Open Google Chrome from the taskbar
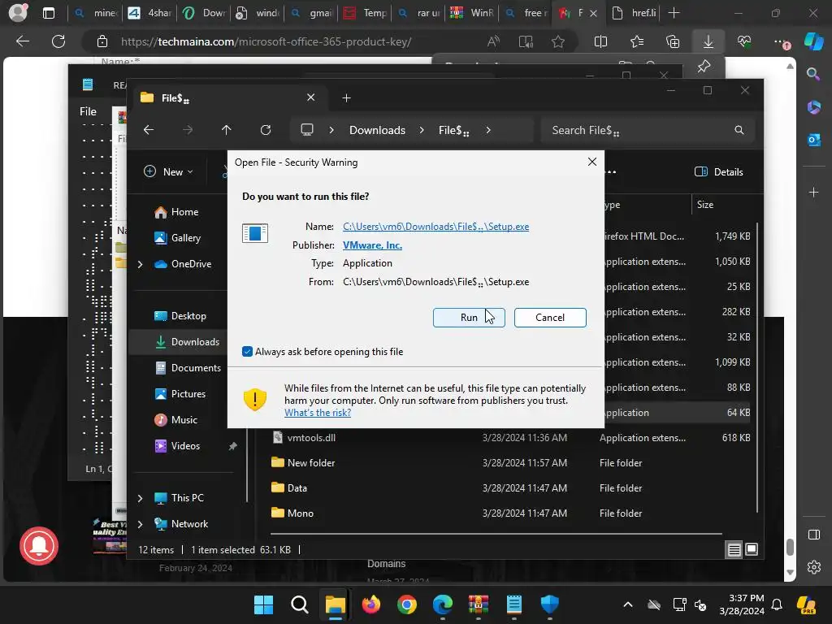Viewport: 832px width, 624px height. click(407, 604)
